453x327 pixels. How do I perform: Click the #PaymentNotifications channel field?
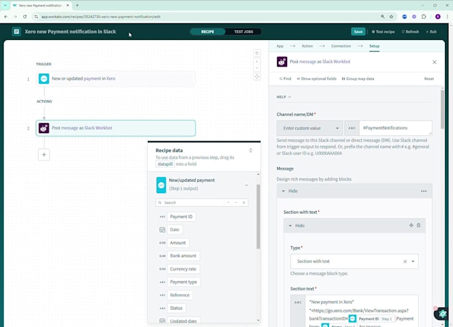(396, 128)
